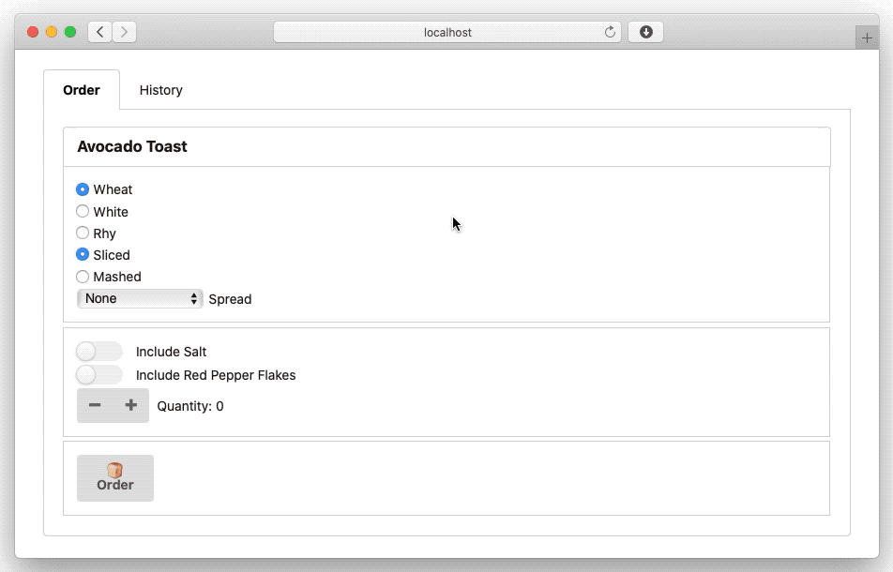The width and height of the screenshot is (893, 572).
Task: Click the bread icon Order button
Action: 115,478
